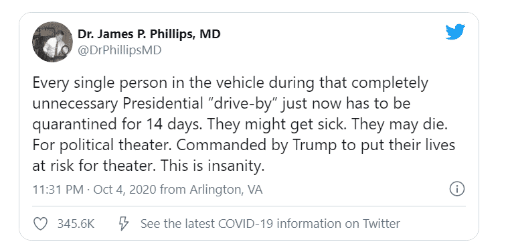Open the @DrPhillipsMD handle
506x248 pixels.
pyautogui.click(x=119, y=50)
